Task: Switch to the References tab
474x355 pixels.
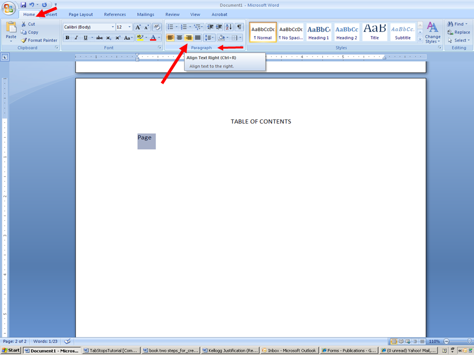Action: tap(115, 14)
